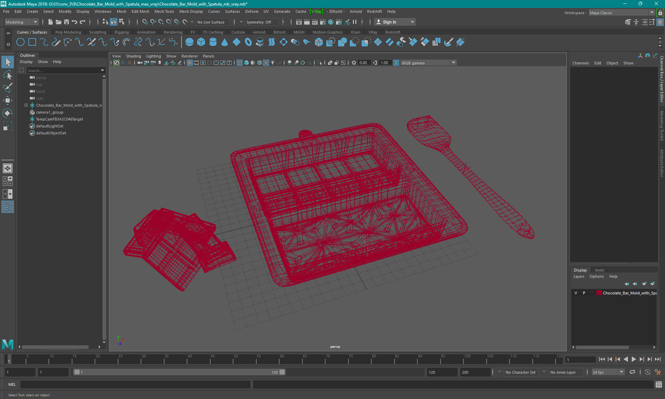Open the 24 fps frame rate dropdown
The image size is (665, 399).
608,372
